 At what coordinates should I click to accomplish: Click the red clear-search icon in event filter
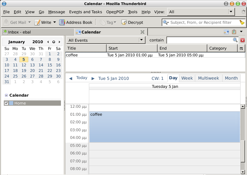coord(243,40)
